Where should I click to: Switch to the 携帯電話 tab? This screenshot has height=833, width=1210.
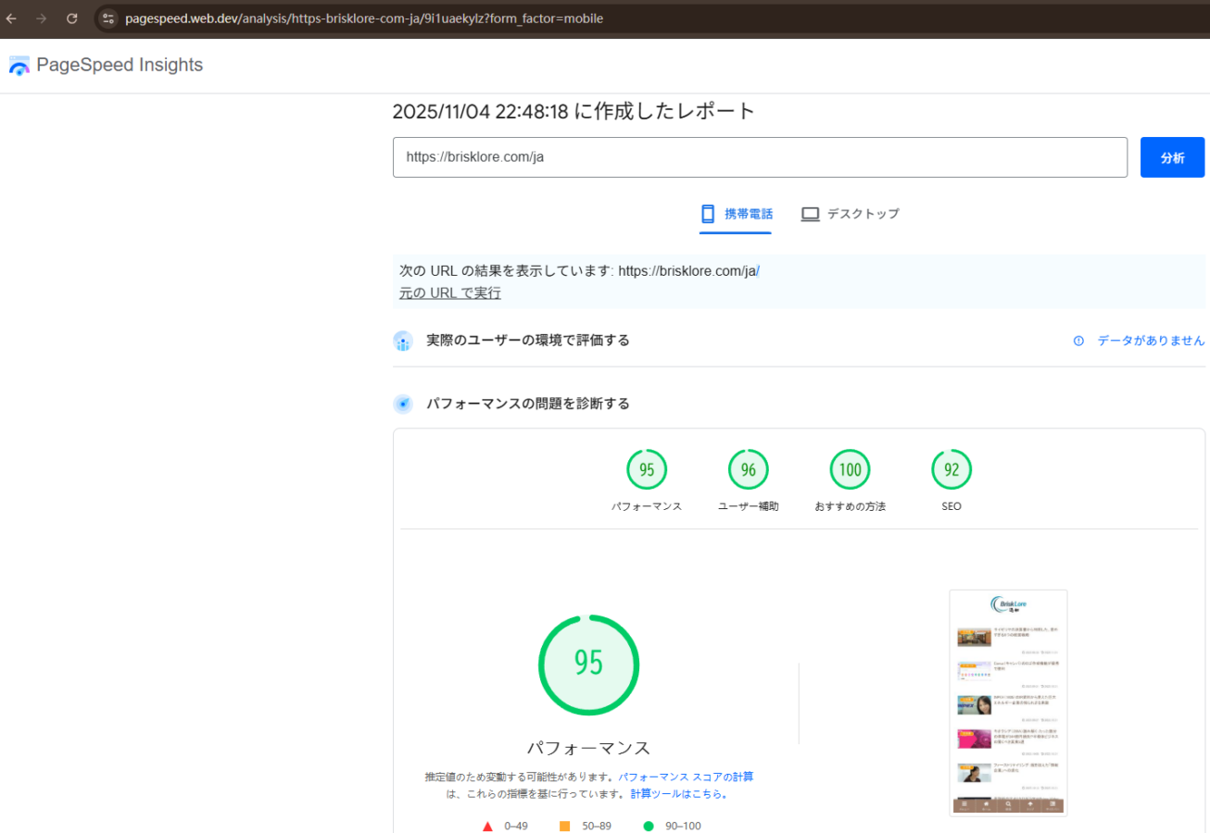tap(737, 214)
